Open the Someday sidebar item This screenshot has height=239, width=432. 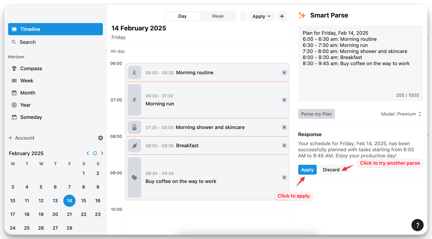(31, 117)
